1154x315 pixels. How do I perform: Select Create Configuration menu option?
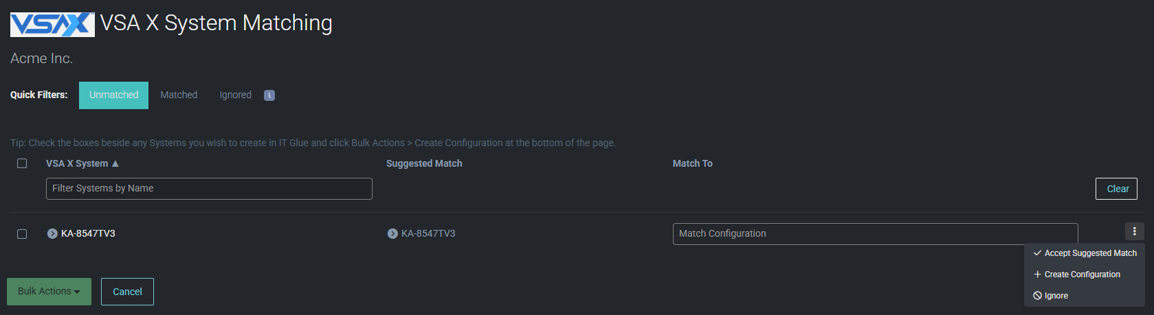click(1082, 275)
